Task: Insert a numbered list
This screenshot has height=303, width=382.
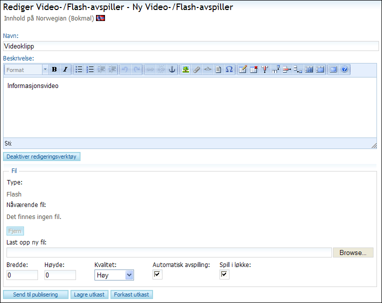Action: click(x=90, y=69)
